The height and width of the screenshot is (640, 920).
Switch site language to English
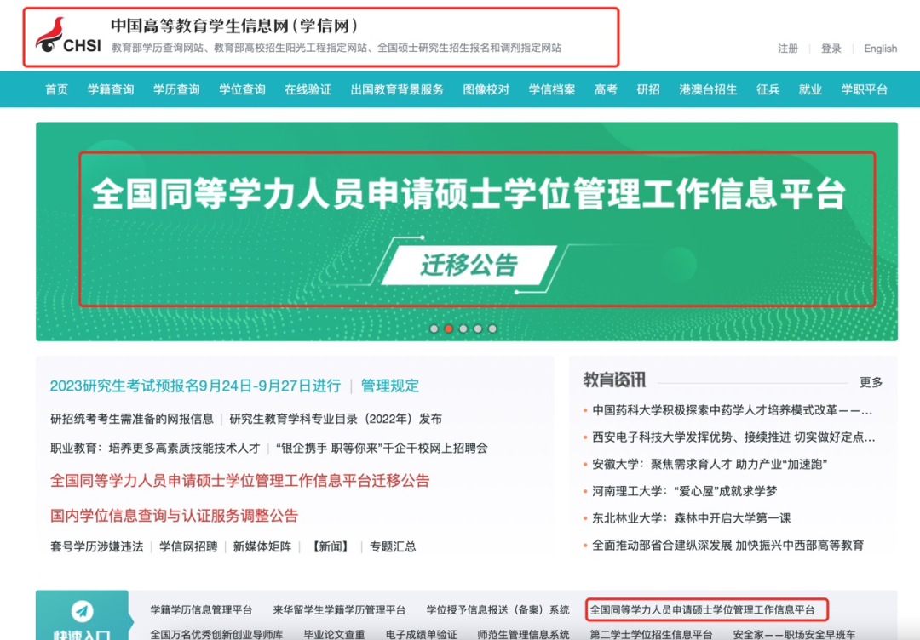click(x=880, y=49)
